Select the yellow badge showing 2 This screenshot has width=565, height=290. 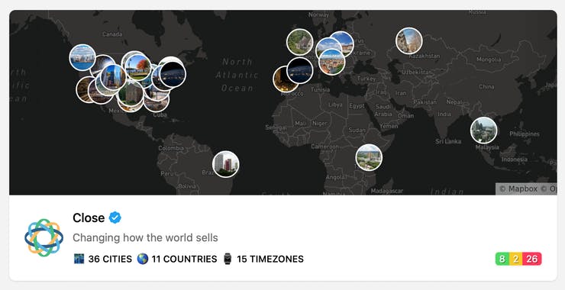[515, 259]
